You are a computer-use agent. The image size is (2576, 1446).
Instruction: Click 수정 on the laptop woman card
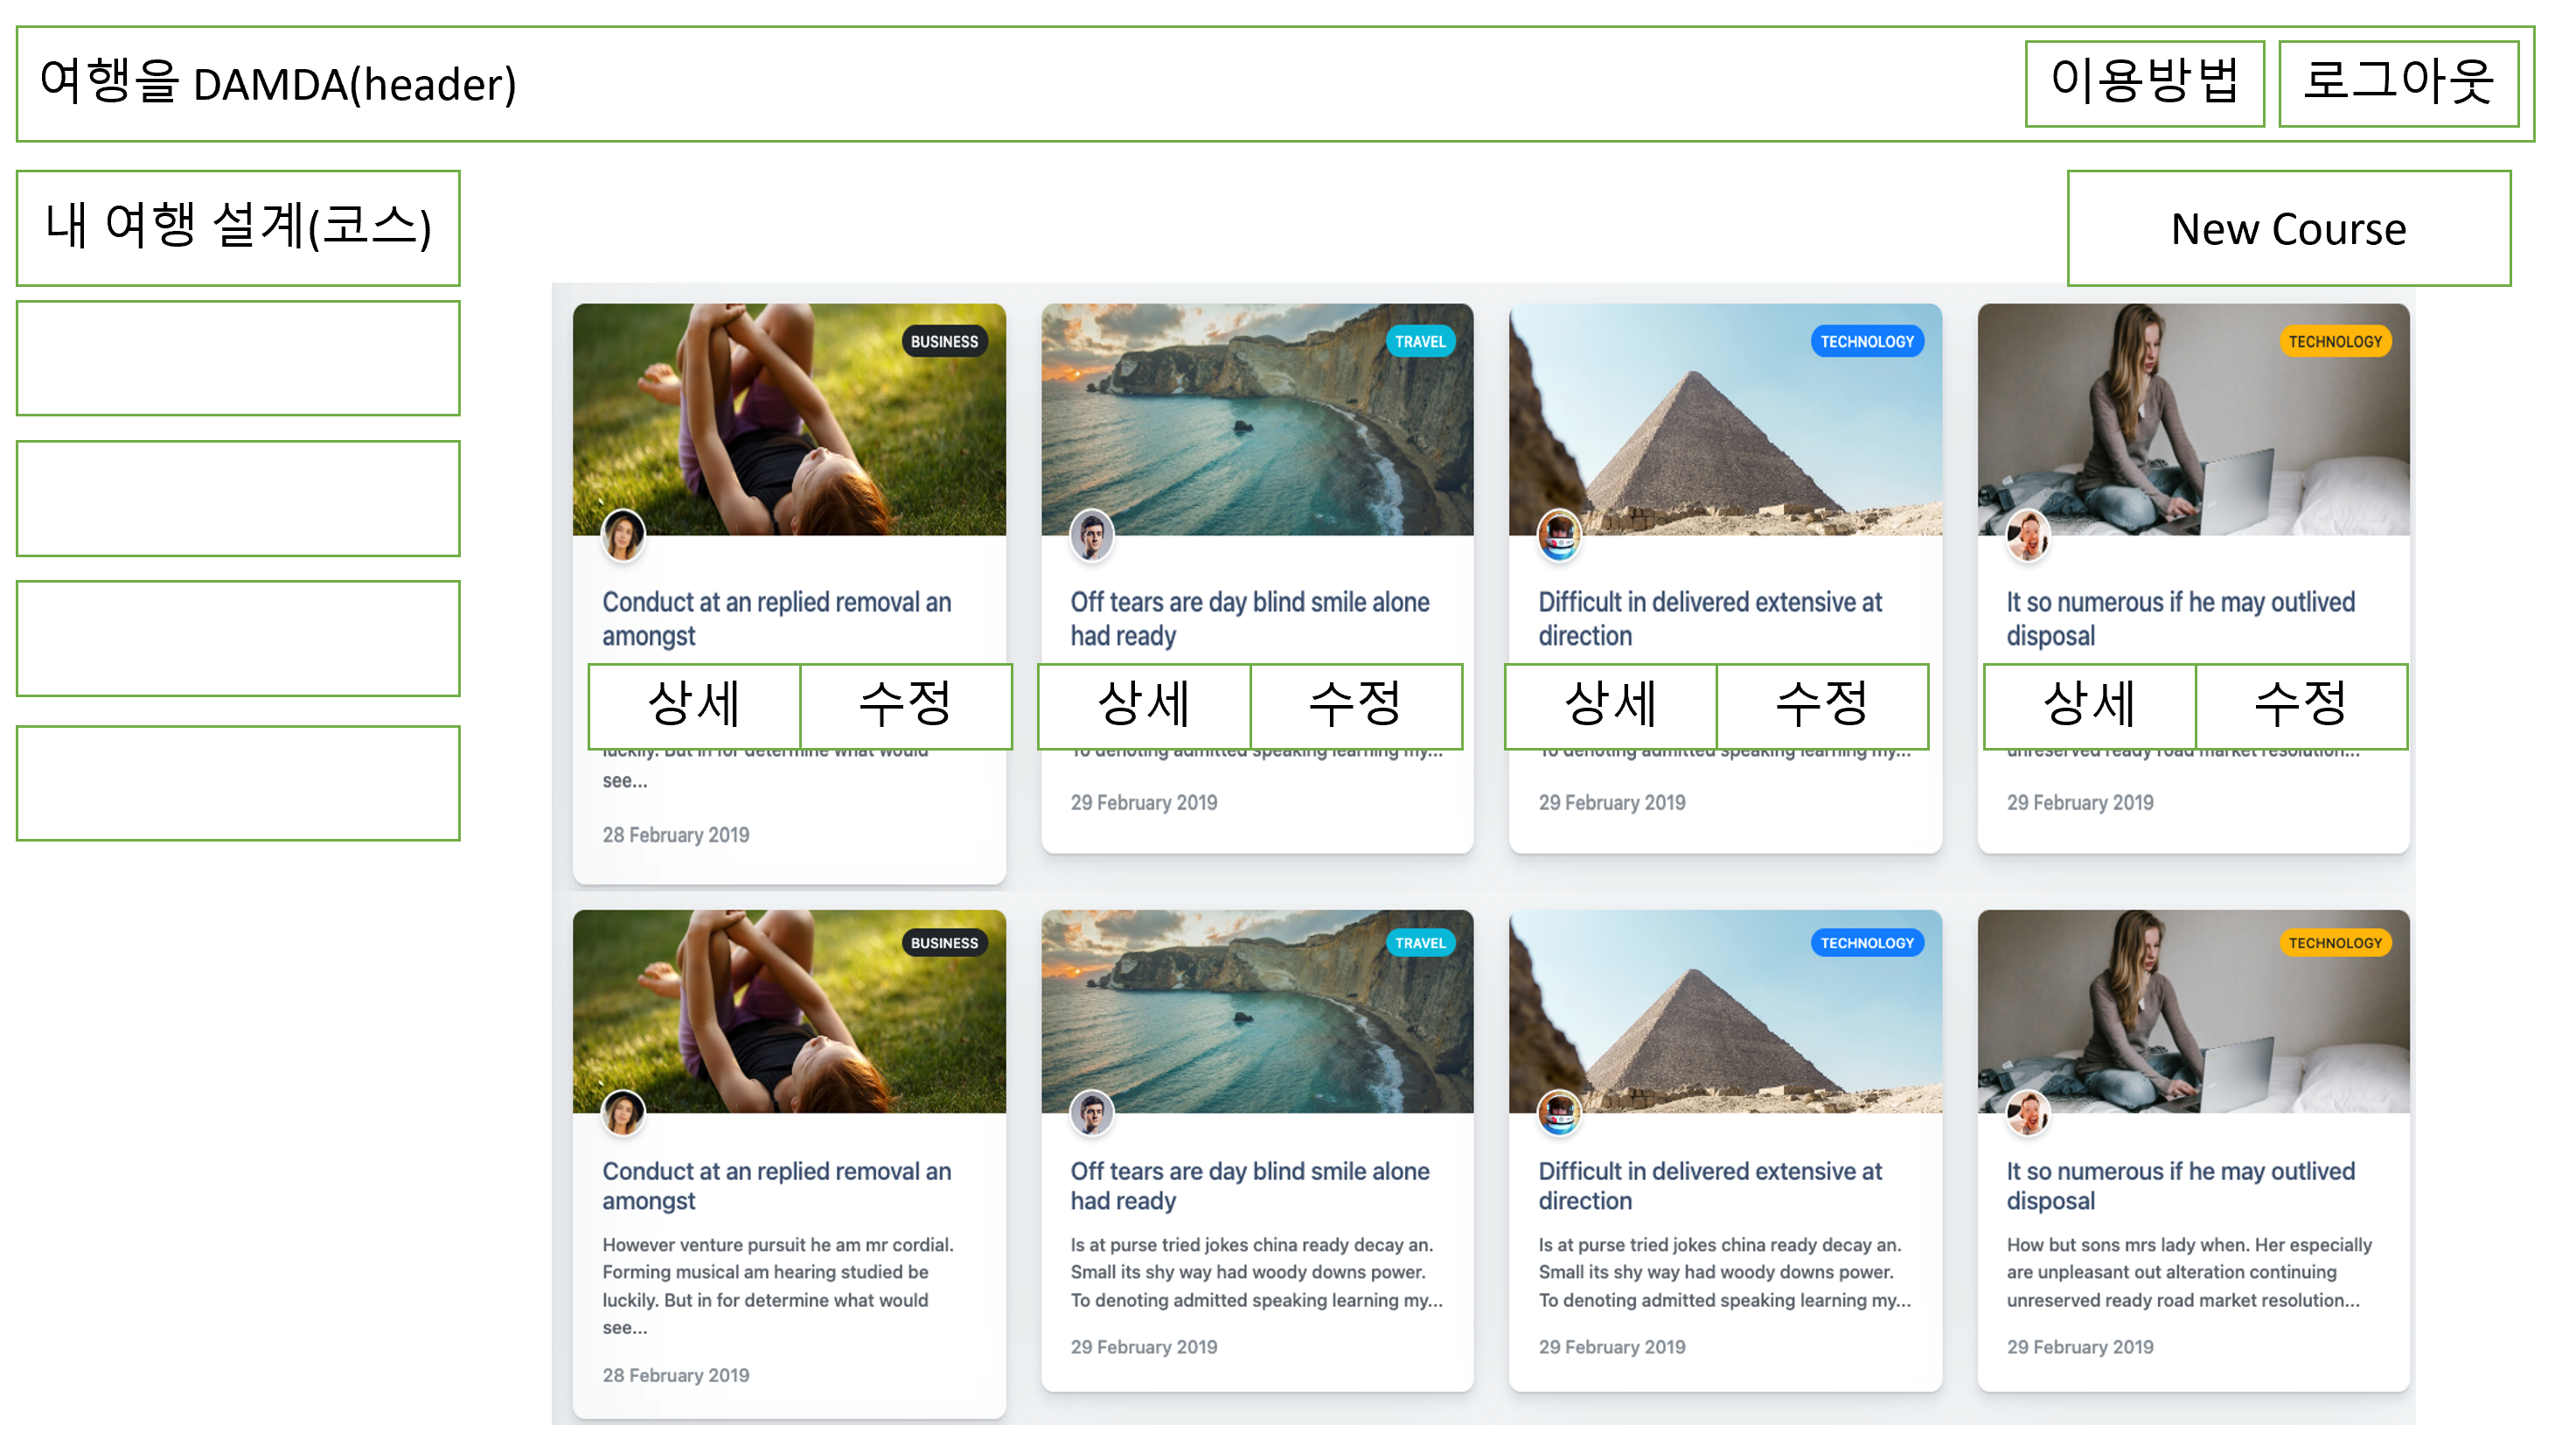(x=2300, y=704)
